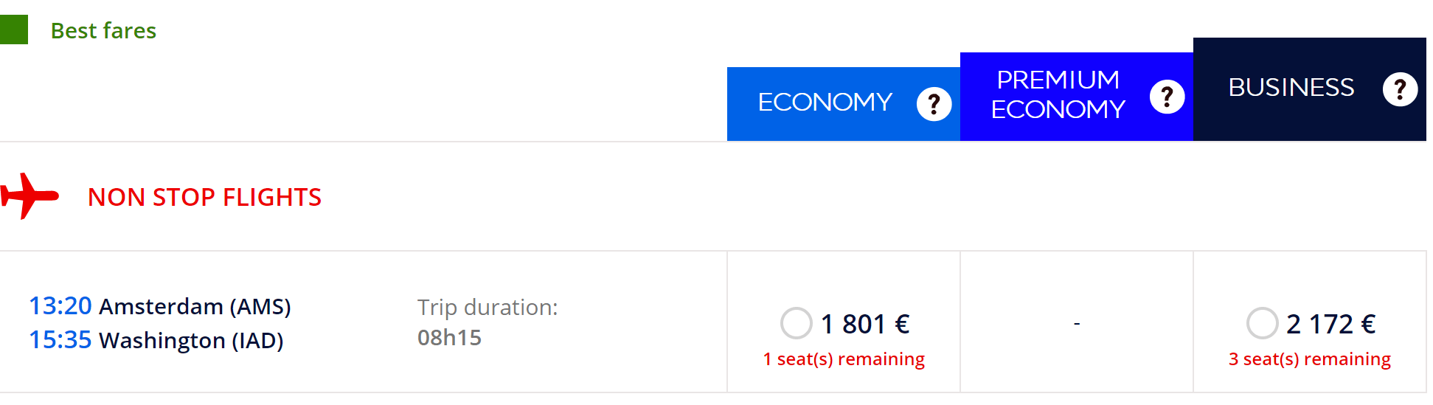Open the Economy help question mark icon

click(934, 104)
